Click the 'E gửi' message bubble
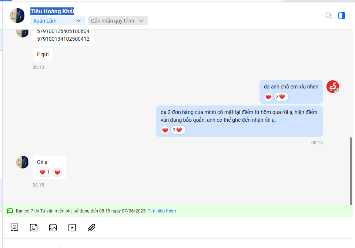This screenshot has width=355, height=248. (43, 54)
